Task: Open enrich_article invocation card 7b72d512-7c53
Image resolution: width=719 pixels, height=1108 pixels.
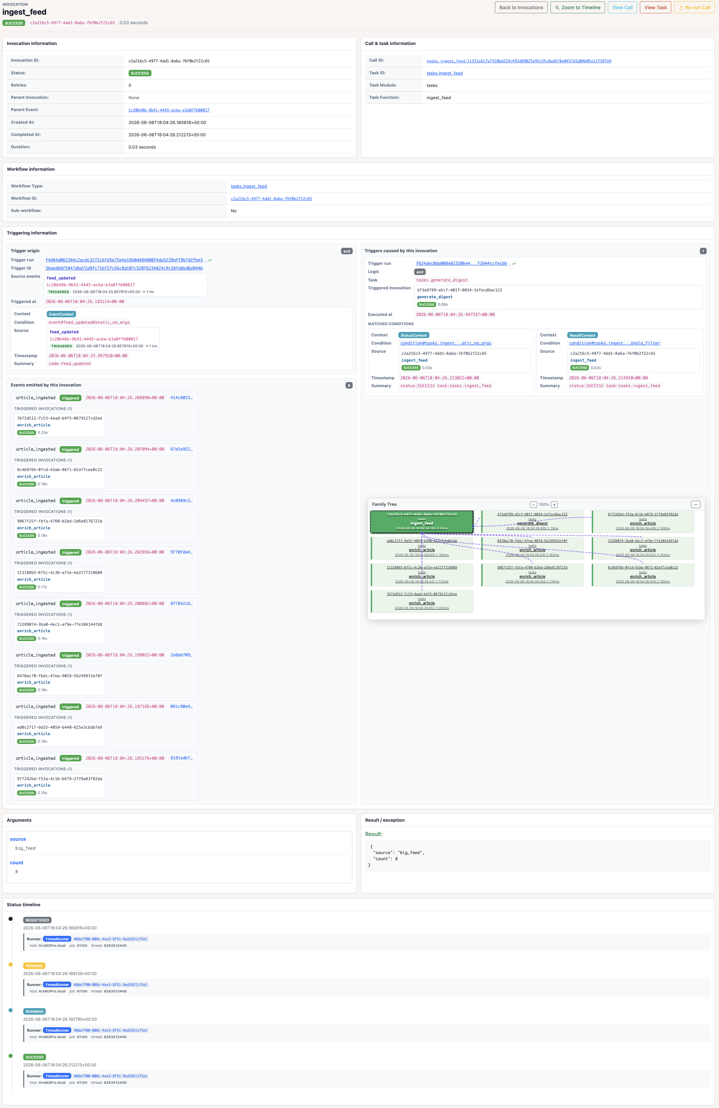Action: click(60, 425)
